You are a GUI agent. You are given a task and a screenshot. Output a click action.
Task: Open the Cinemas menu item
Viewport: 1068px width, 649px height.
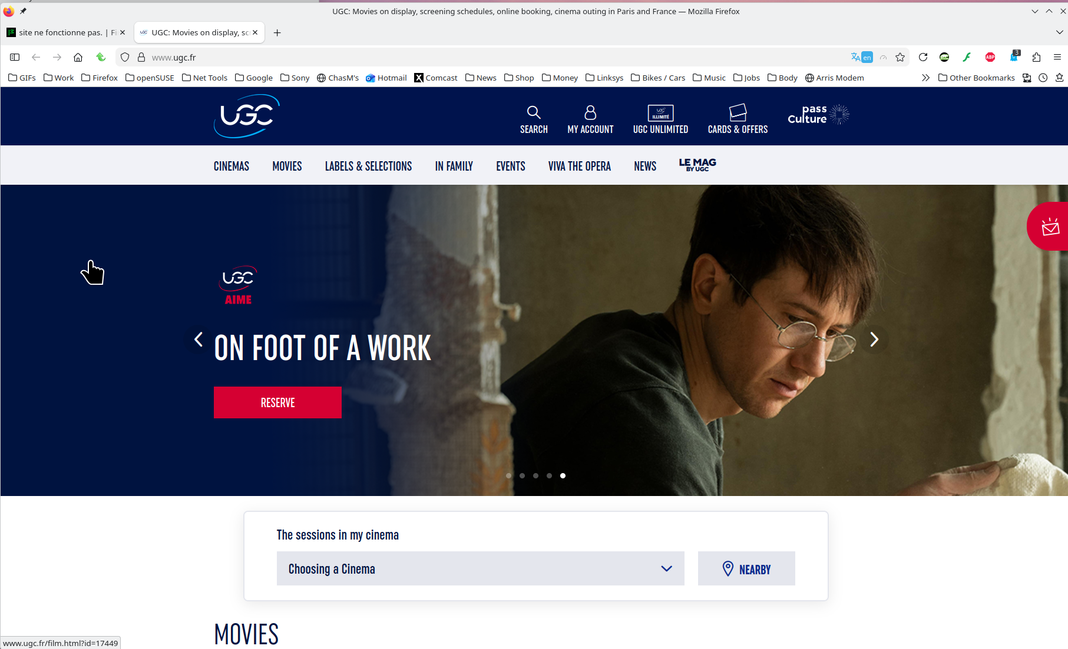pos(231,166)
